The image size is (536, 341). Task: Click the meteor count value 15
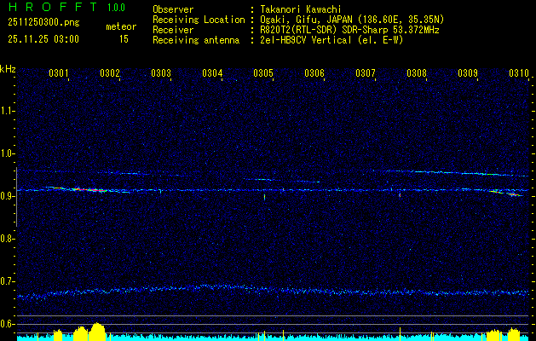coord(124,39)
